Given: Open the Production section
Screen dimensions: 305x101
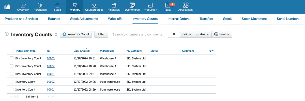Looking at the screenshot, I should (150, 7).
